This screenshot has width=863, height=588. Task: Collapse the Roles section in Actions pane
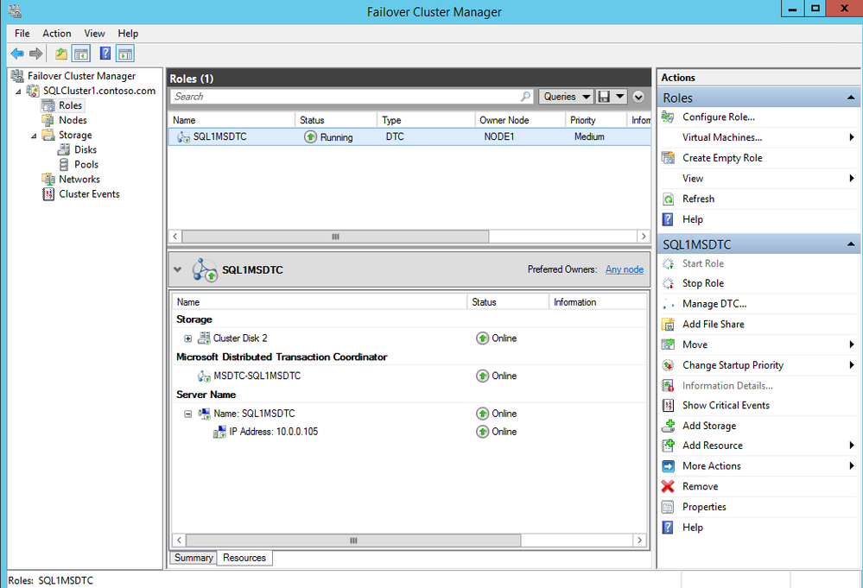[851, 98]
